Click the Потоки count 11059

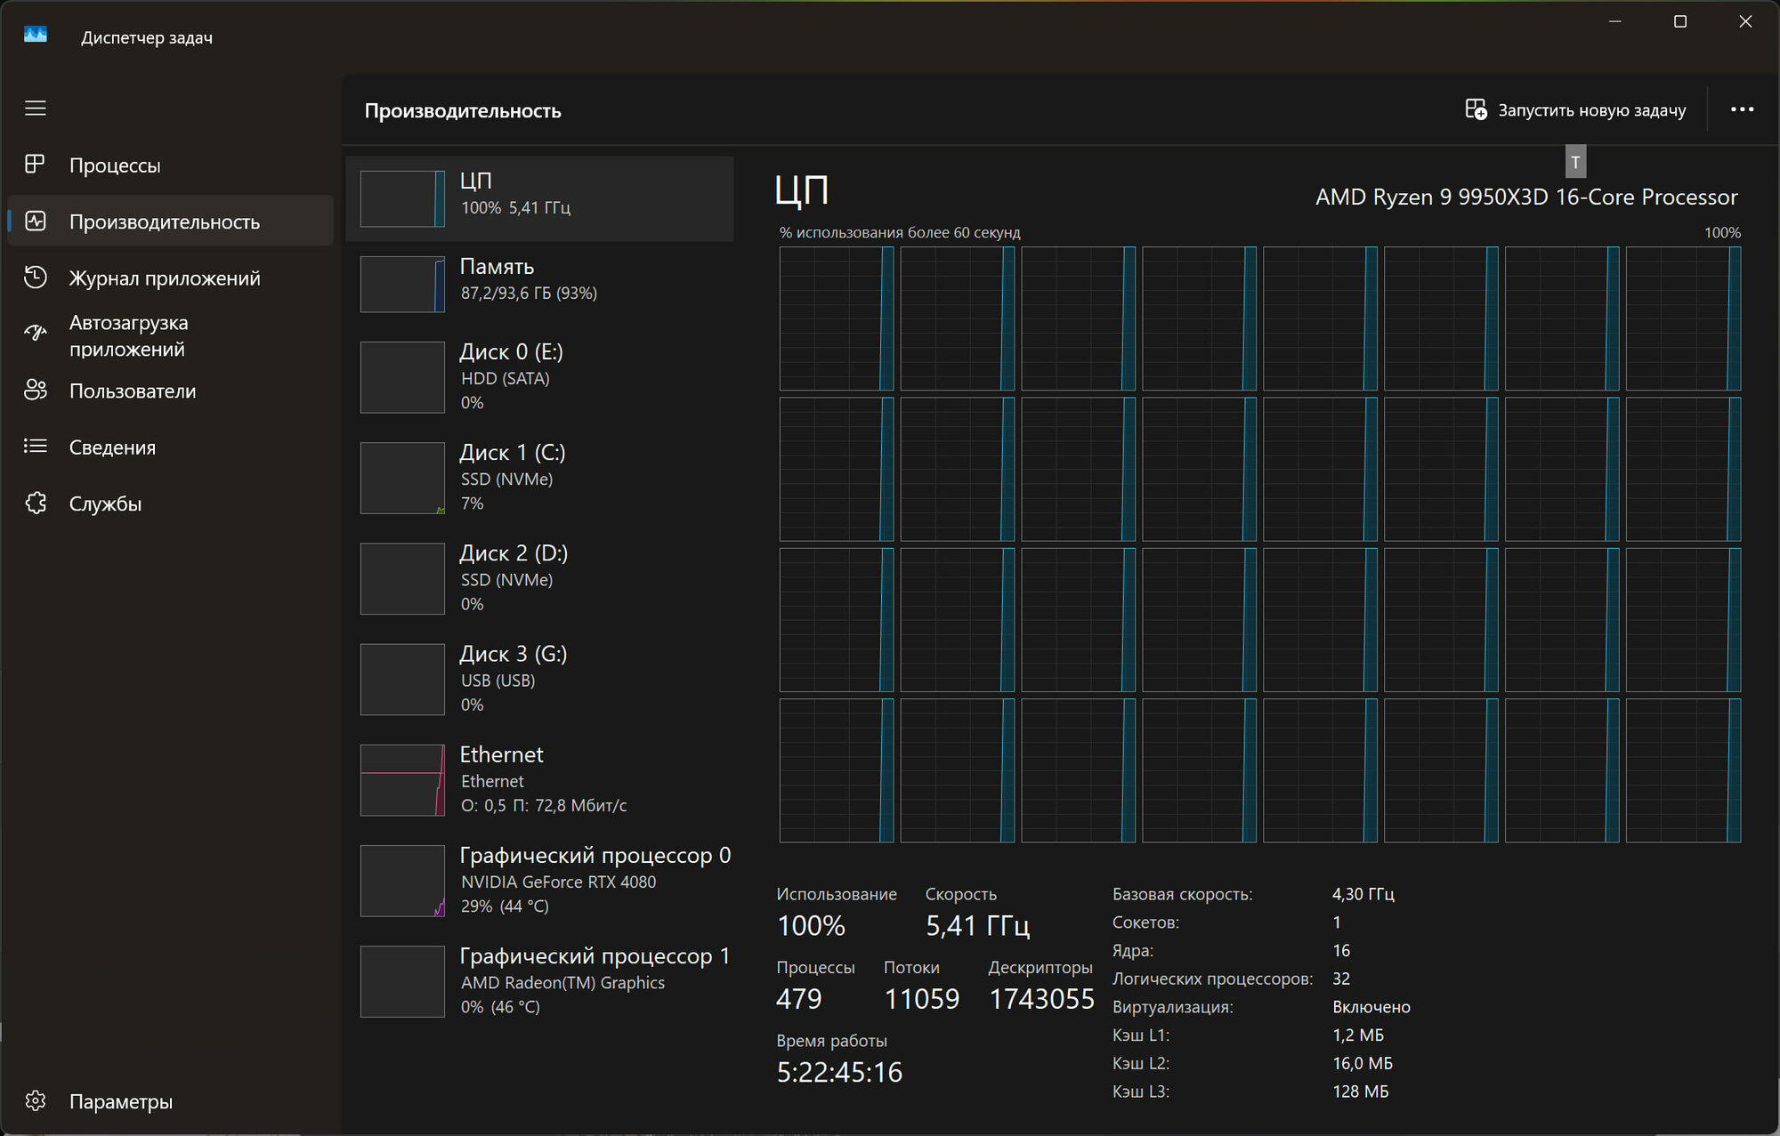[x=921, y=999]
